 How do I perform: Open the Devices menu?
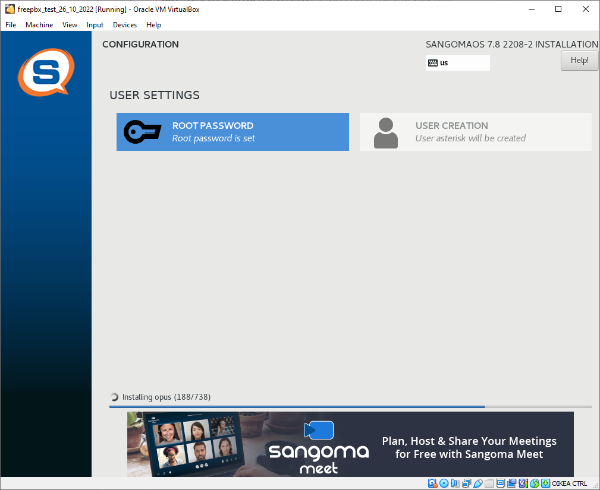(x=125, y=25)
